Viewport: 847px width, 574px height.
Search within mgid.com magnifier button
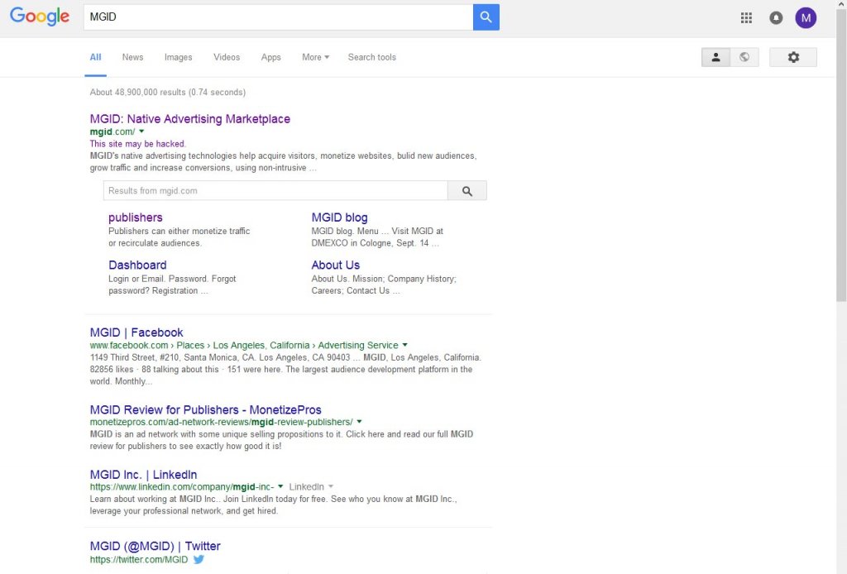click(x=467, y=190)
